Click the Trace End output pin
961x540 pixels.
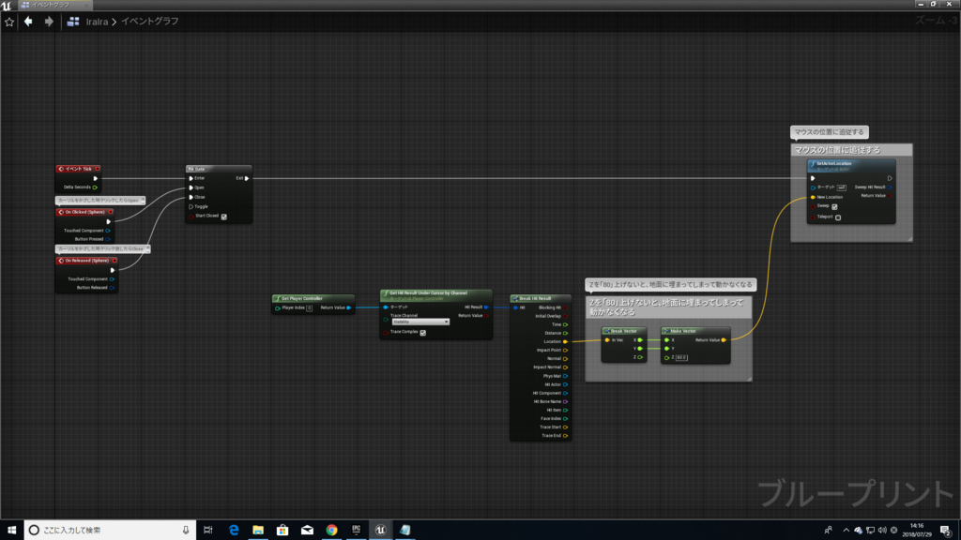565,436
